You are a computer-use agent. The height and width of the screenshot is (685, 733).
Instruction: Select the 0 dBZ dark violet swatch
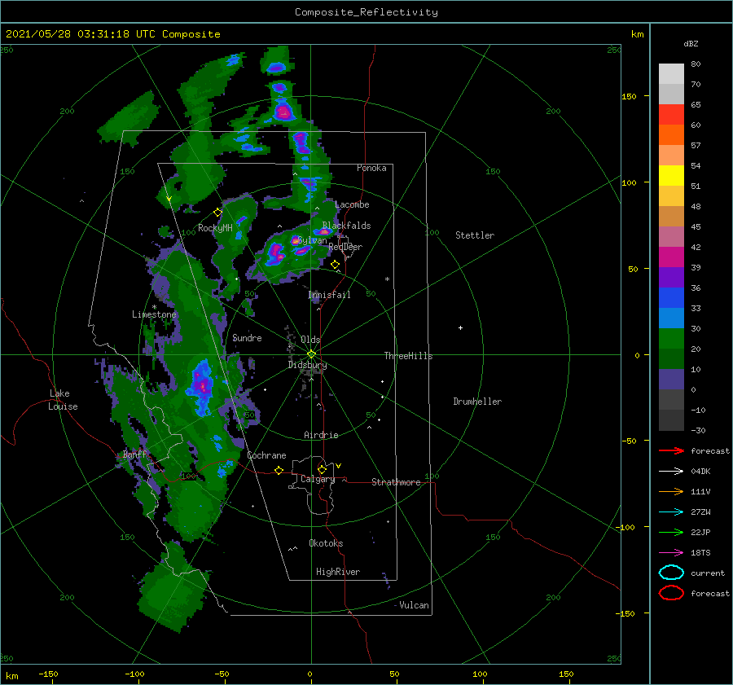(671, 380)
